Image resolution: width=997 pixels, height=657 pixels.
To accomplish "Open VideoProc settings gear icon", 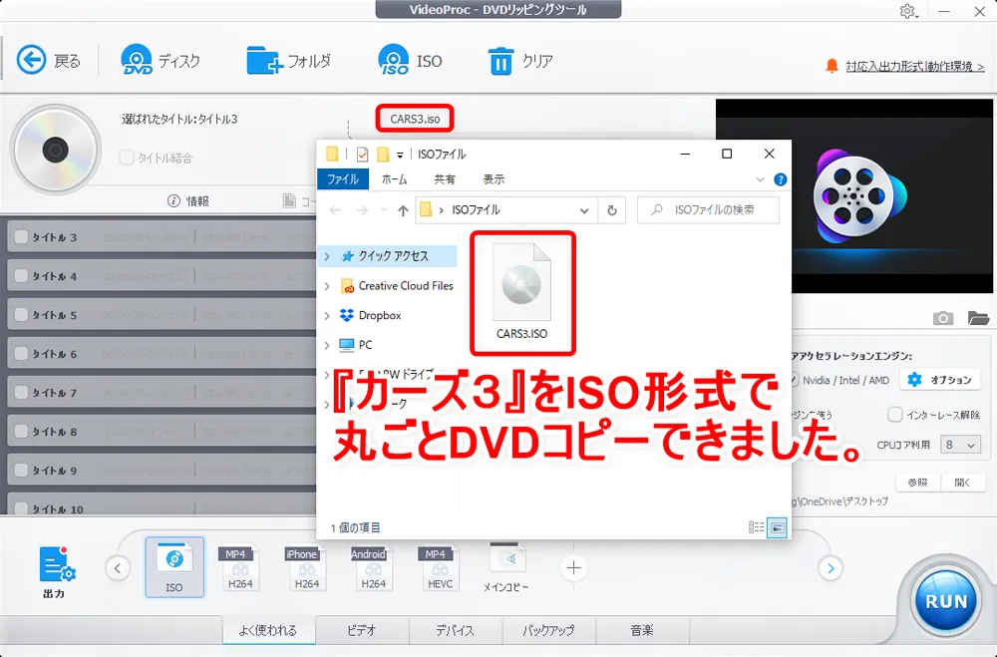I will [907, 11].
